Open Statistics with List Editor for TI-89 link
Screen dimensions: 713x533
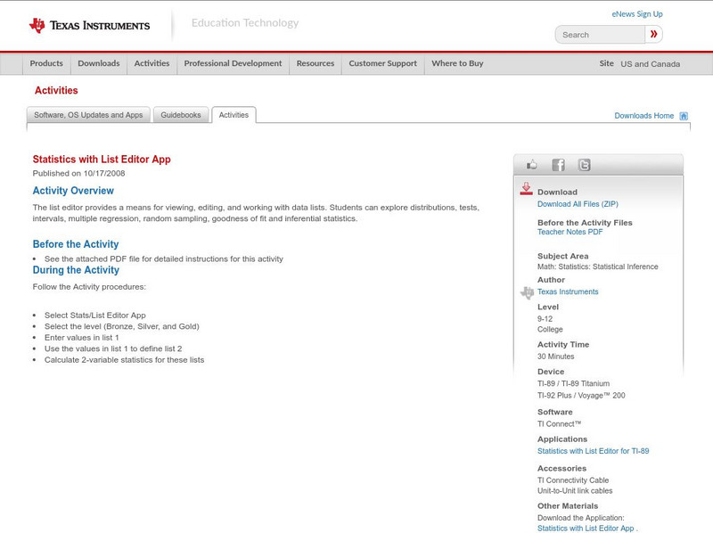pos(593,451)
